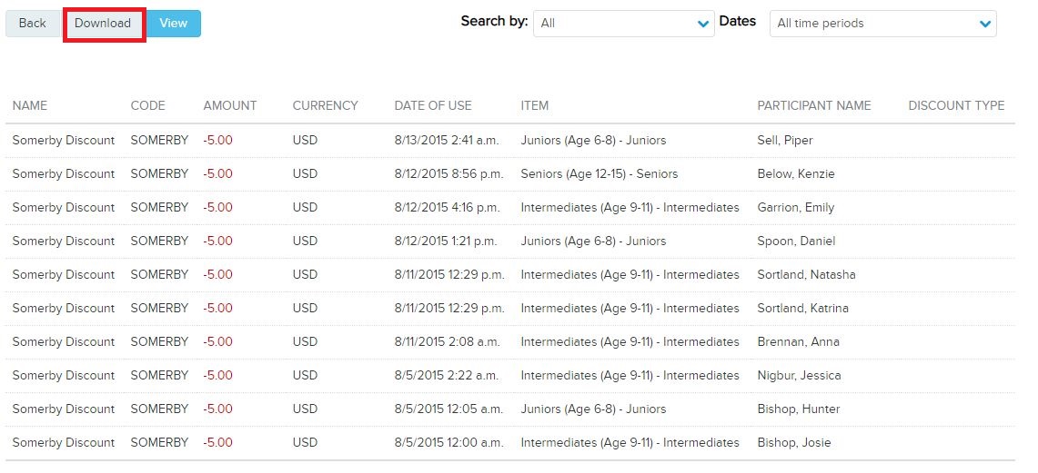Click the Back button
The height and width of the screenshot is (473, 1038).
(33, 23)
